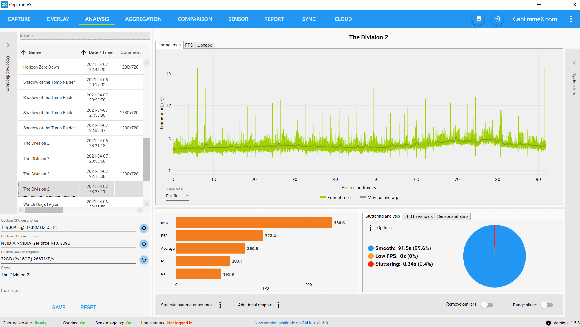580x327 pixels.
Task: Select The Division 2 record from 22:15:08
Action: tap(81, 174)
